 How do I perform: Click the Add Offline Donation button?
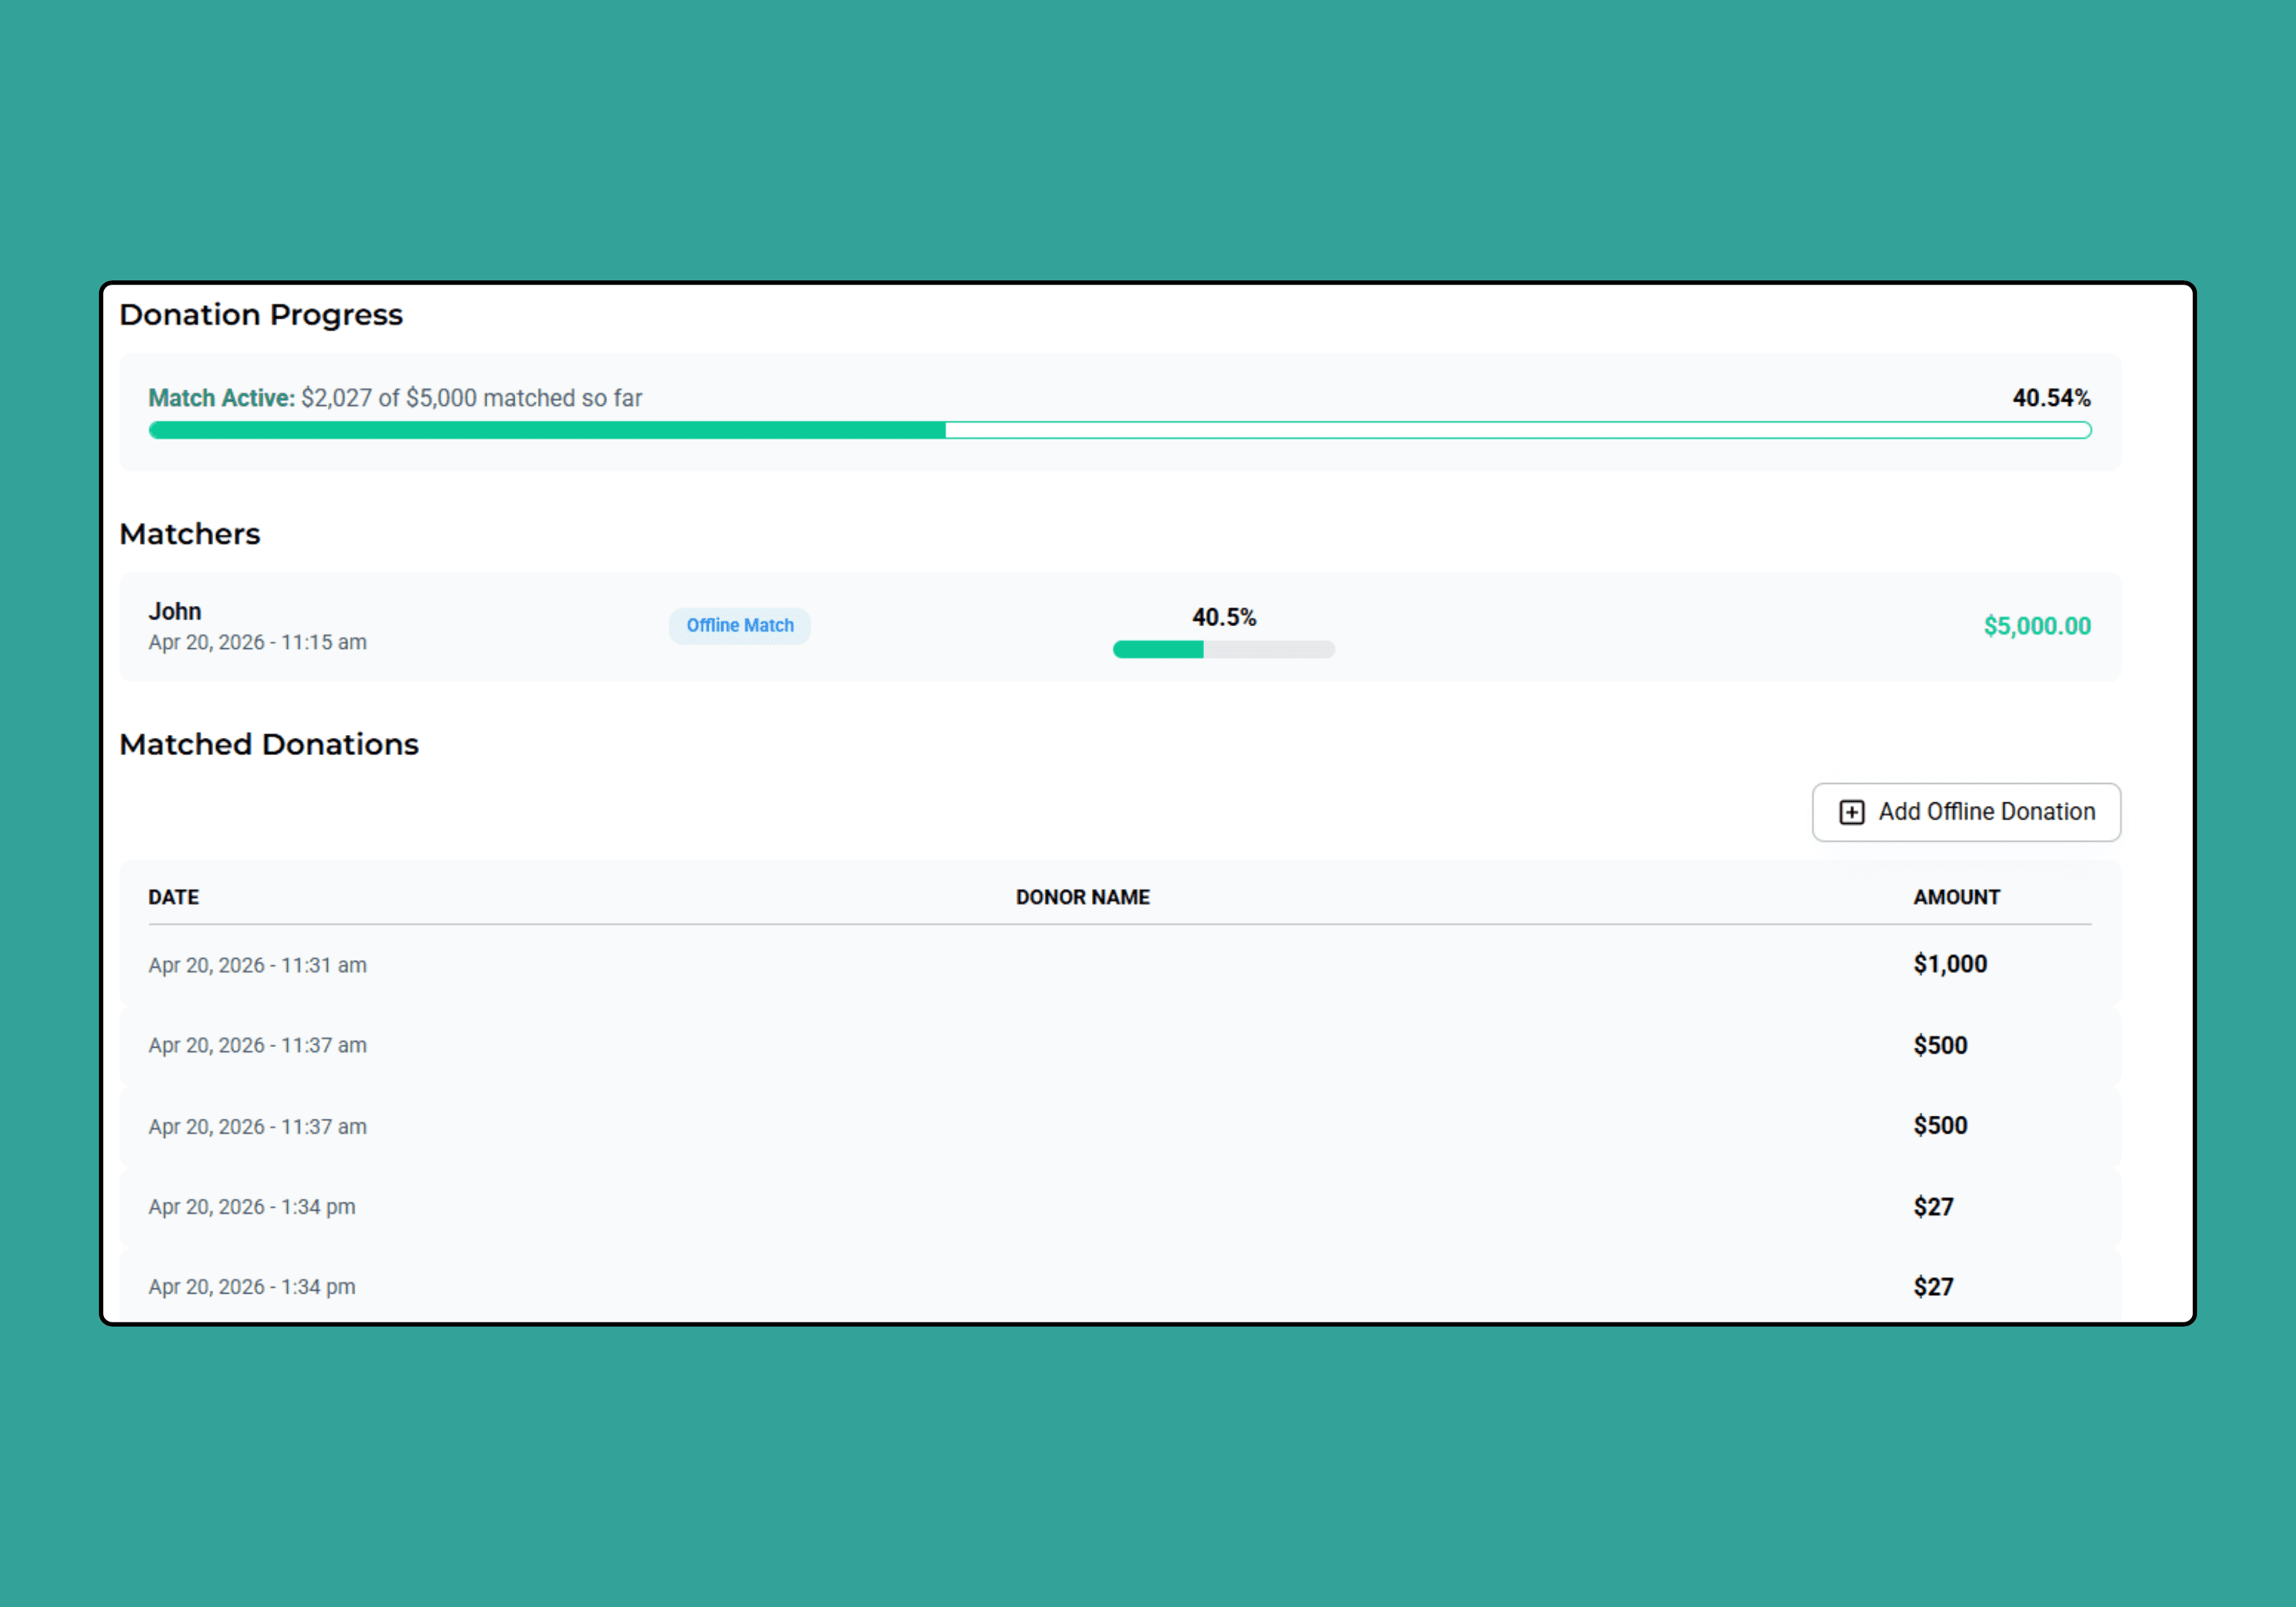(x=1965, y=812)
